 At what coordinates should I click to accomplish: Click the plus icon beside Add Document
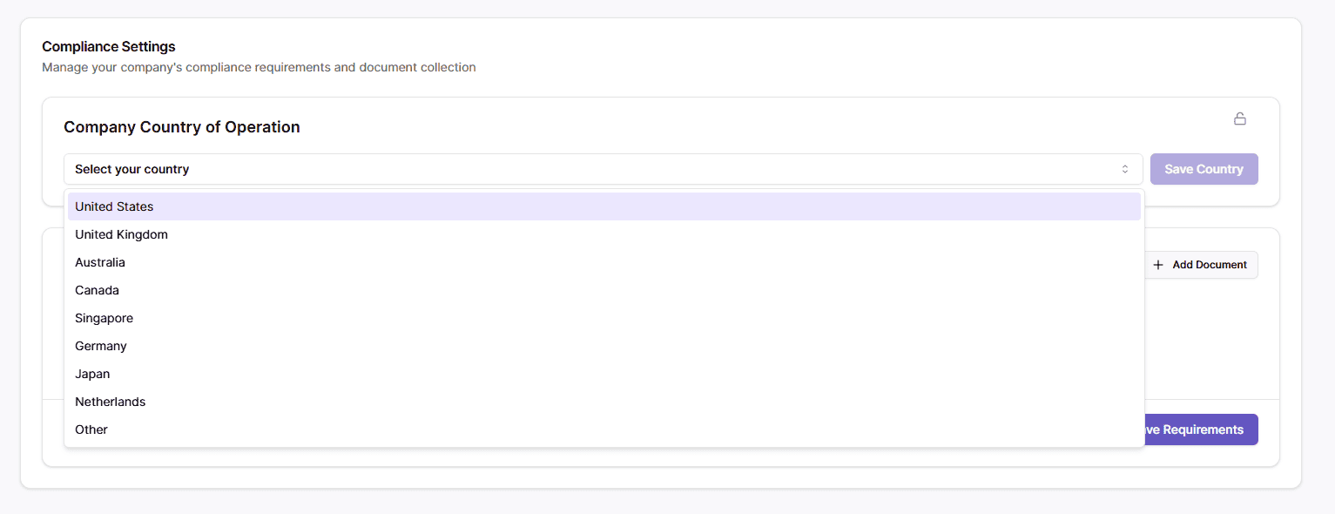[1158, 265]
